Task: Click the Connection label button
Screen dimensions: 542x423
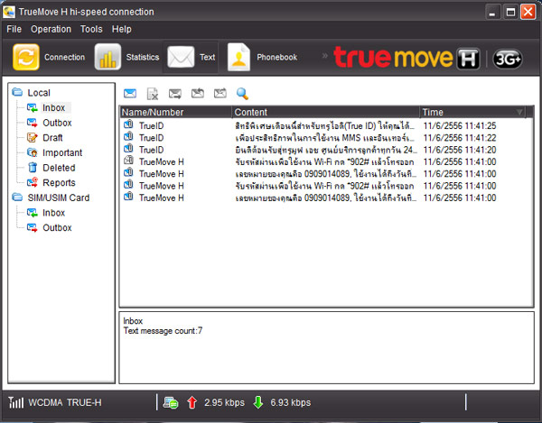Action: 65,58
